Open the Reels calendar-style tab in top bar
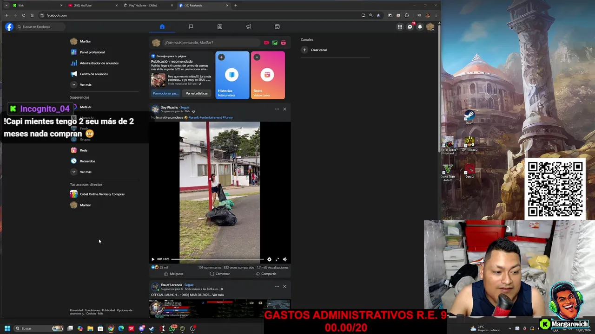The height and width of the screenshot is (334, 595). point(277,26)
